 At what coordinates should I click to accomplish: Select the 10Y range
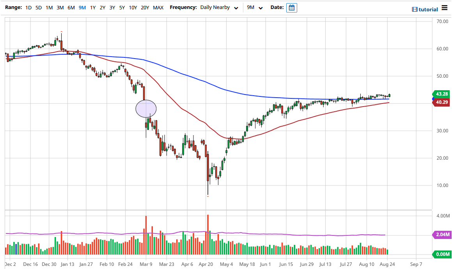tap(133, 7)
